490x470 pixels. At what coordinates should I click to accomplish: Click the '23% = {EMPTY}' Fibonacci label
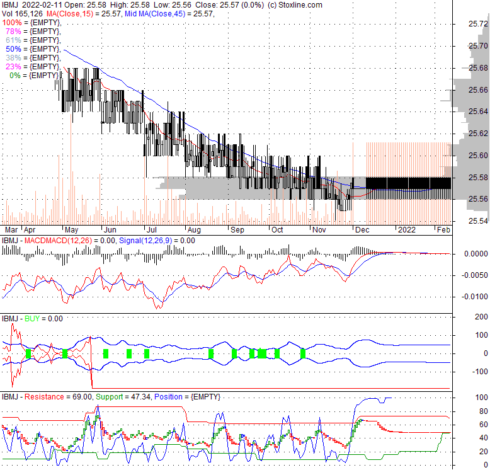33,67
